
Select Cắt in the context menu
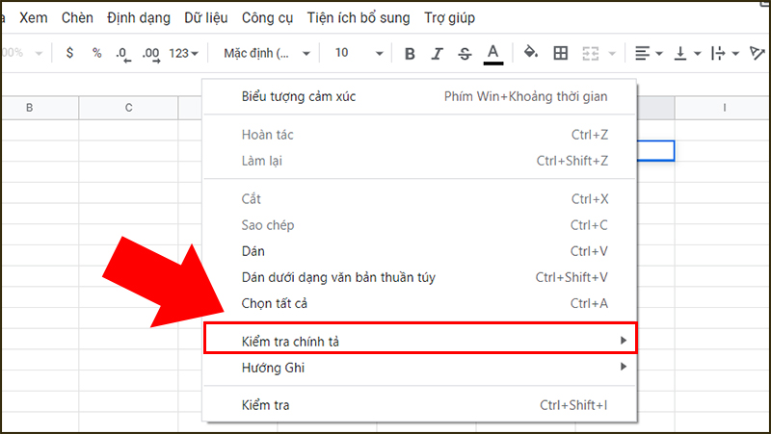pyautogui.click(x=420, y=199)
